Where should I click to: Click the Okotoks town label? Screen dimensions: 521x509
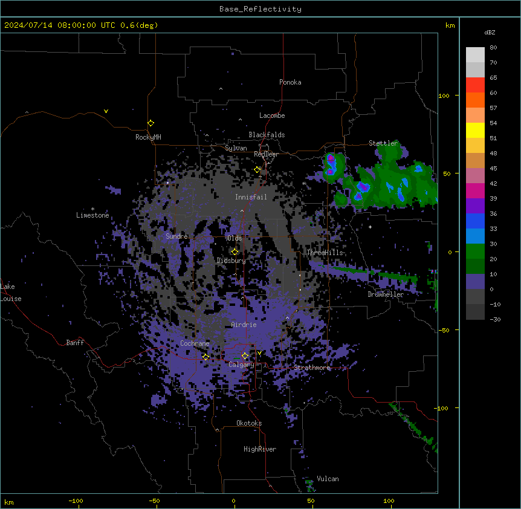pos(249,423)
